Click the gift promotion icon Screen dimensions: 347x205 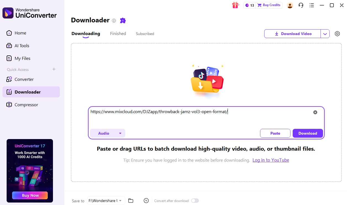click(x=236, y=5)
